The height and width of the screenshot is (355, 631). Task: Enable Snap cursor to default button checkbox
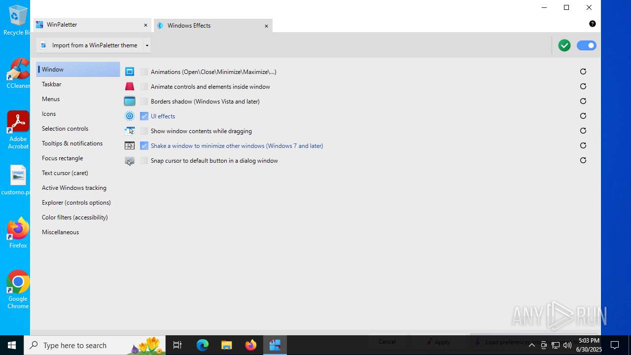tap(144, 160)
